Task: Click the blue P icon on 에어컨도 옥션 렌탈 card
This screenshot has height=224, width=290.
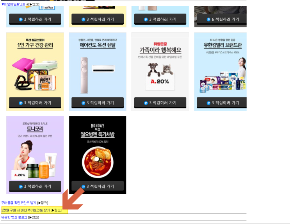Action: pyautogui.click(x=83, y=103)
